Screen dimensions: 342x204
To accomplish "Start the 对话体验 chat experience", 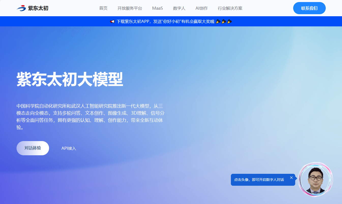I will click(x=33, y=148).
